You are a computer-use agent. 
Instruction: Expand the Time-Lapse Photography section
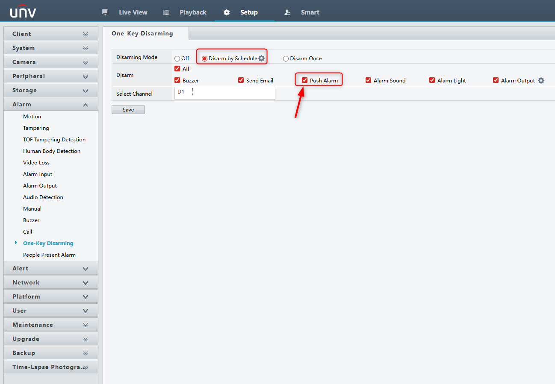[51, 367]
